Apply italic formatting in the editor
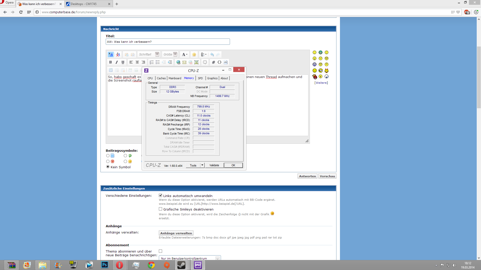This screenshot has height=270, width=481. click(x=116, y=62)
